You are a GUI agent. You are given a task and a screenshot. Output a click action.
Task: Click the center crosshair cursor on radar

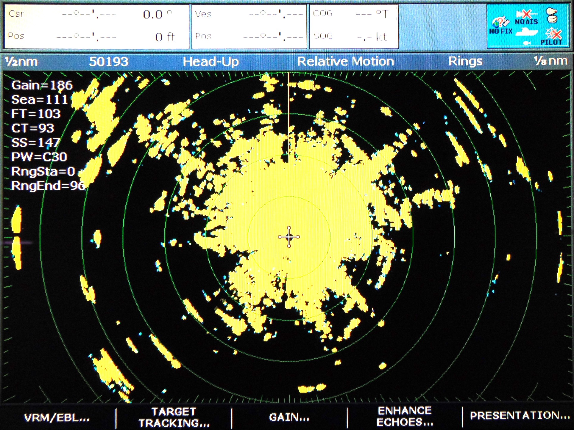point(289,237)
